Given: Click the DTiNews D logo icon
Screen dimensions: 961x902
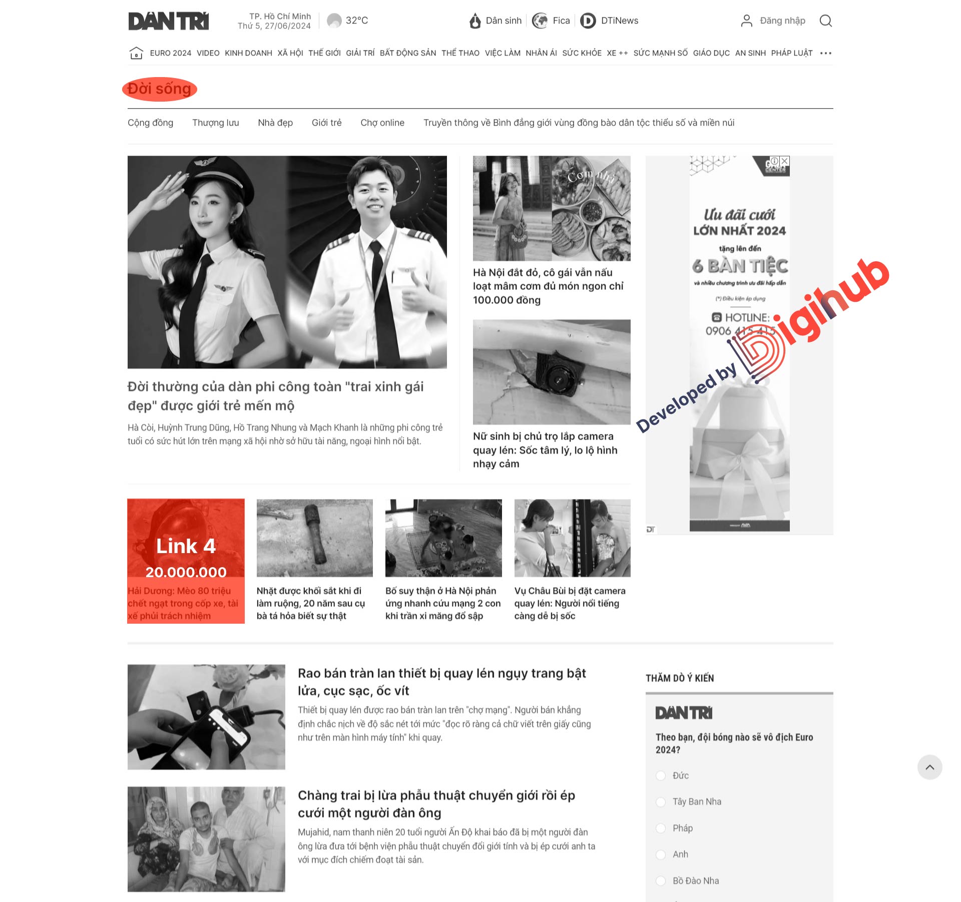Looking at the screenshot, I should [x=587, y=21].
